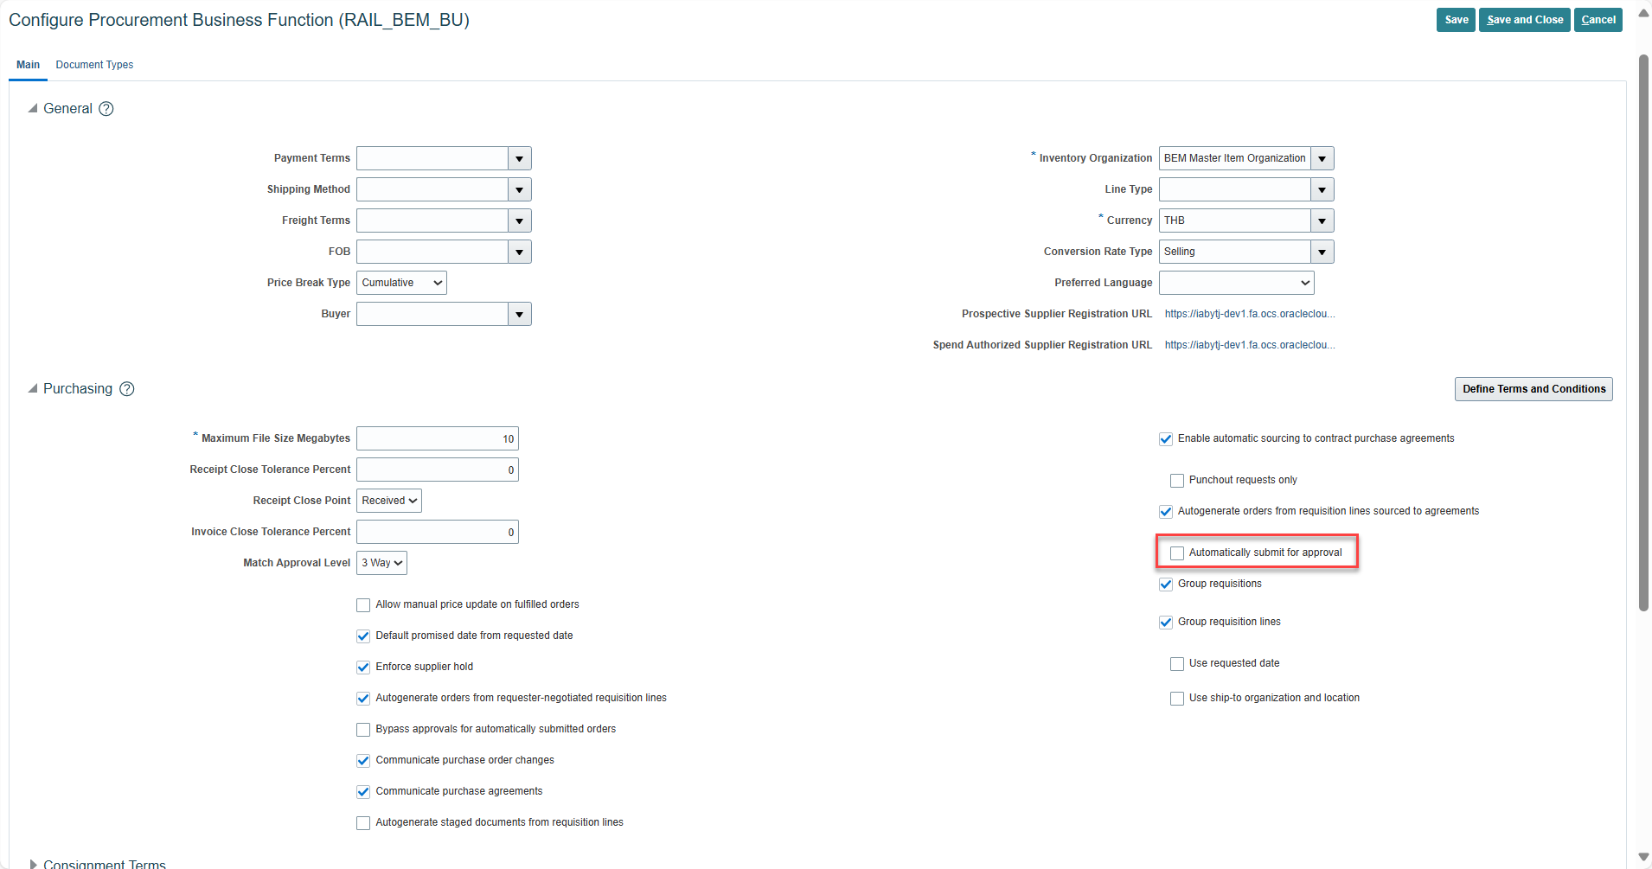Image resolution: width=1652 pixels, height=869 pixels.
Task: Edit the Maximum File Size Megabytes field
Action: point(436,438)
